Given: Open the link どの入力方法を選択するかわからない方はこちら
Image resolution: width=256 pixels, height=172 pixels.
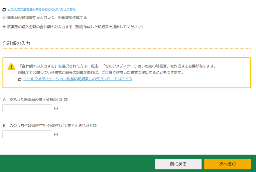Looking at the screenshot, I should 42,9.
